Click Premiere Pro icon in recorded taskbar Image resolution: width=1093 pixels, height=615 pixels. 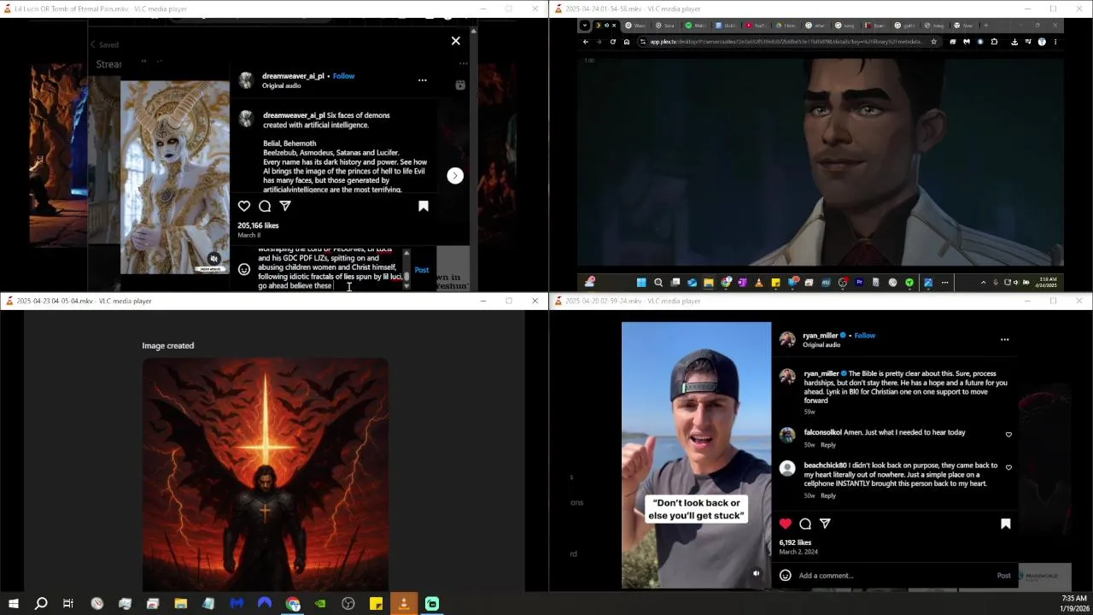[x=859, y=283]
